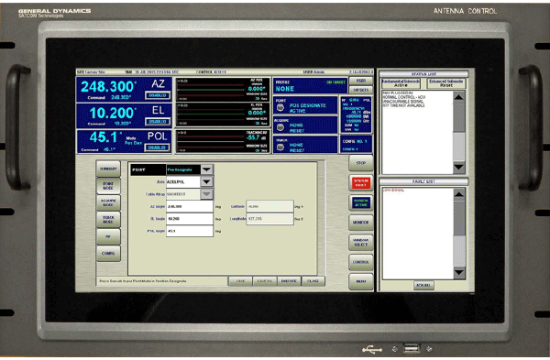Click the red SYSTEM FAULT button
The image size is (550, 360).
[360, 182]
